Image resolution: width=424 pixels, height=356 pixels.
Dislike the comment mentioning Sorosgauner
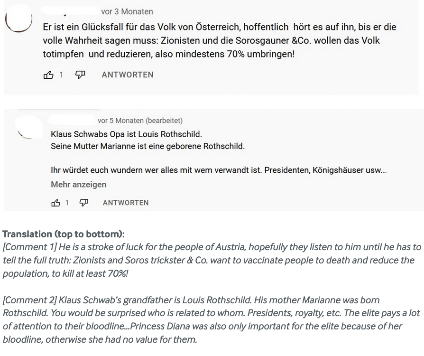click(x=80, y=75)
